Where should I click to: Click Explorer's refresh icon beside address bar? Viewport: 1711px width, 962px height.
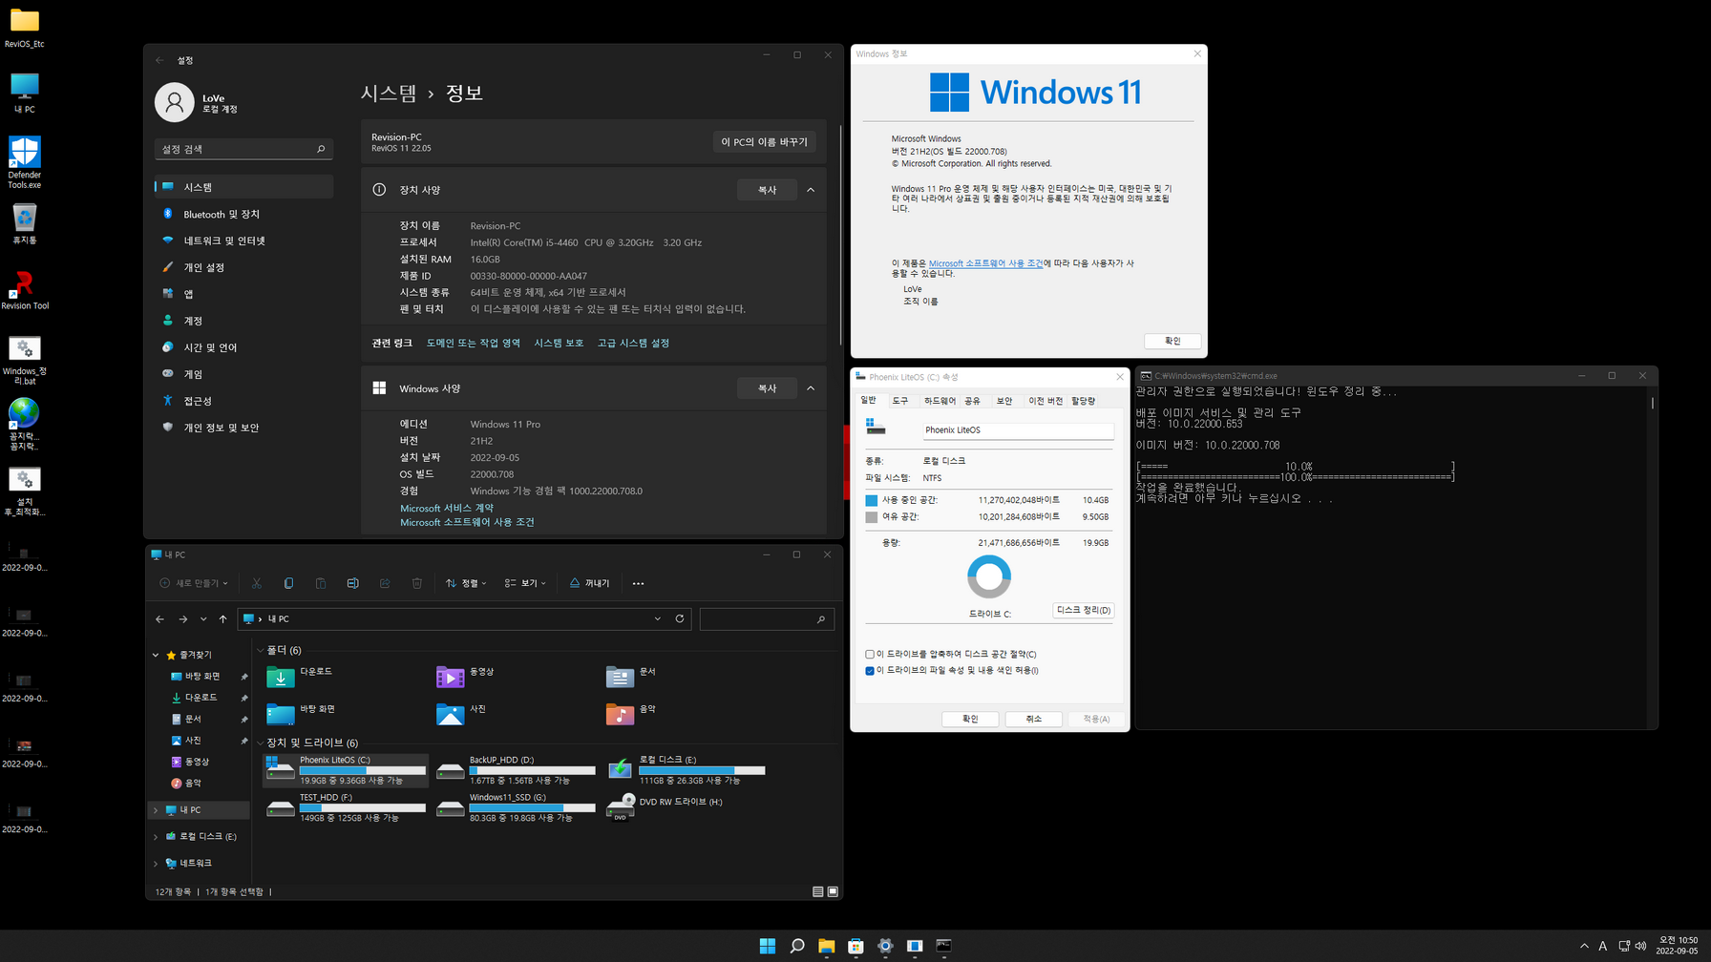point(680,618)
